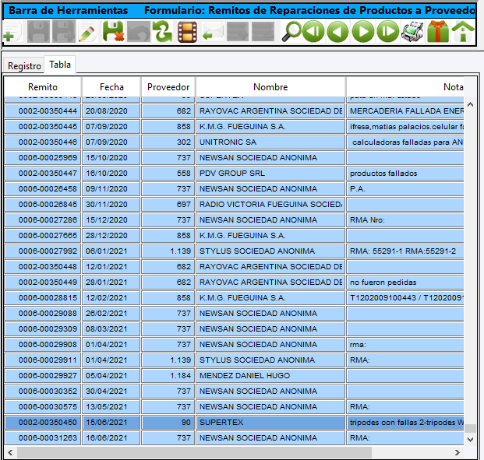Click MENDEZ DANIEL HUGO name cell
The image size is (484, 460).
(x=270, y=375)
